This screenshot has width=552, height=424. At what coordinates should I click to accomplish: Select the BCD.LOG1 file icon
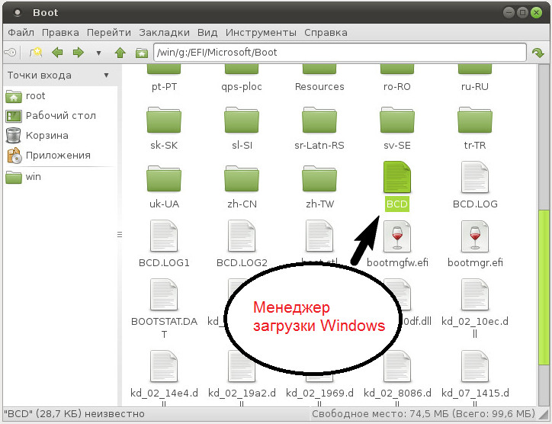click(x=164, y=236)
